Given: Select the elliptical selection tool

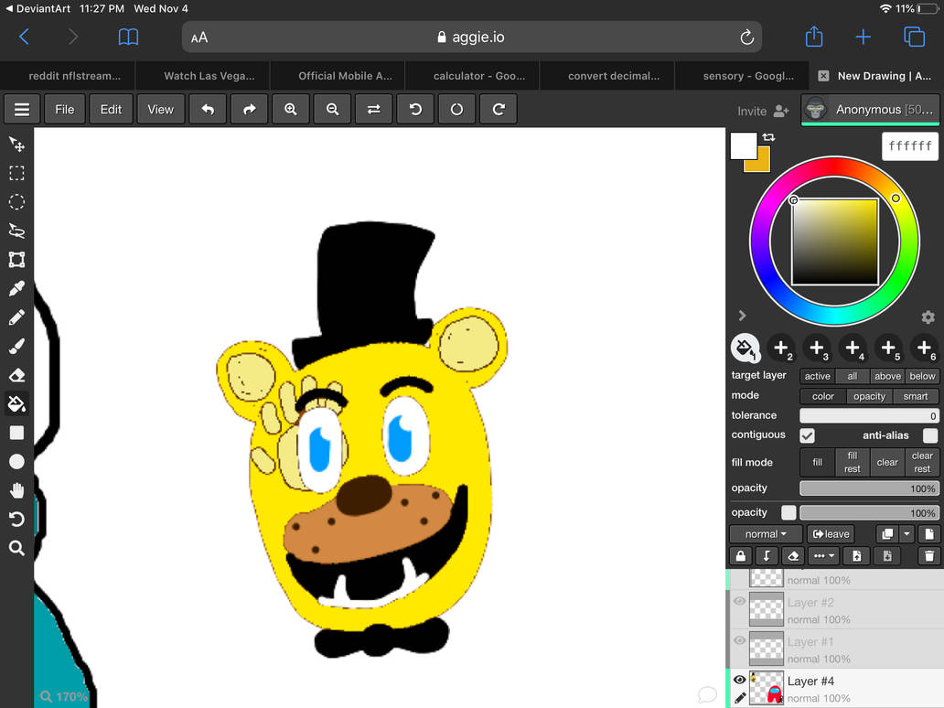Looking at the screenshot, I should point(16,201).
